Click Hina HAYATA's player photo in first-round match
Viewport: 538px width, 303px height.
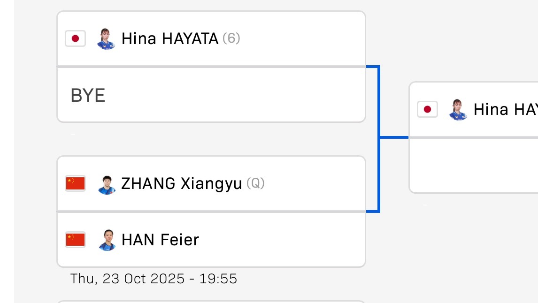point(106,38)
